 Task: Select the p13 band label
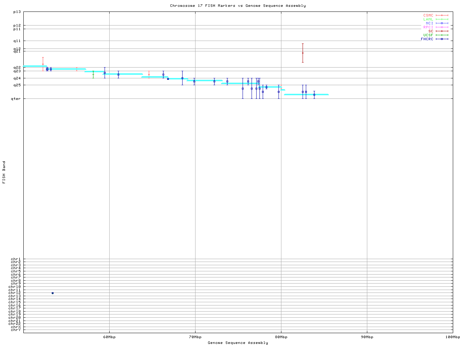(x=17, y=12)
